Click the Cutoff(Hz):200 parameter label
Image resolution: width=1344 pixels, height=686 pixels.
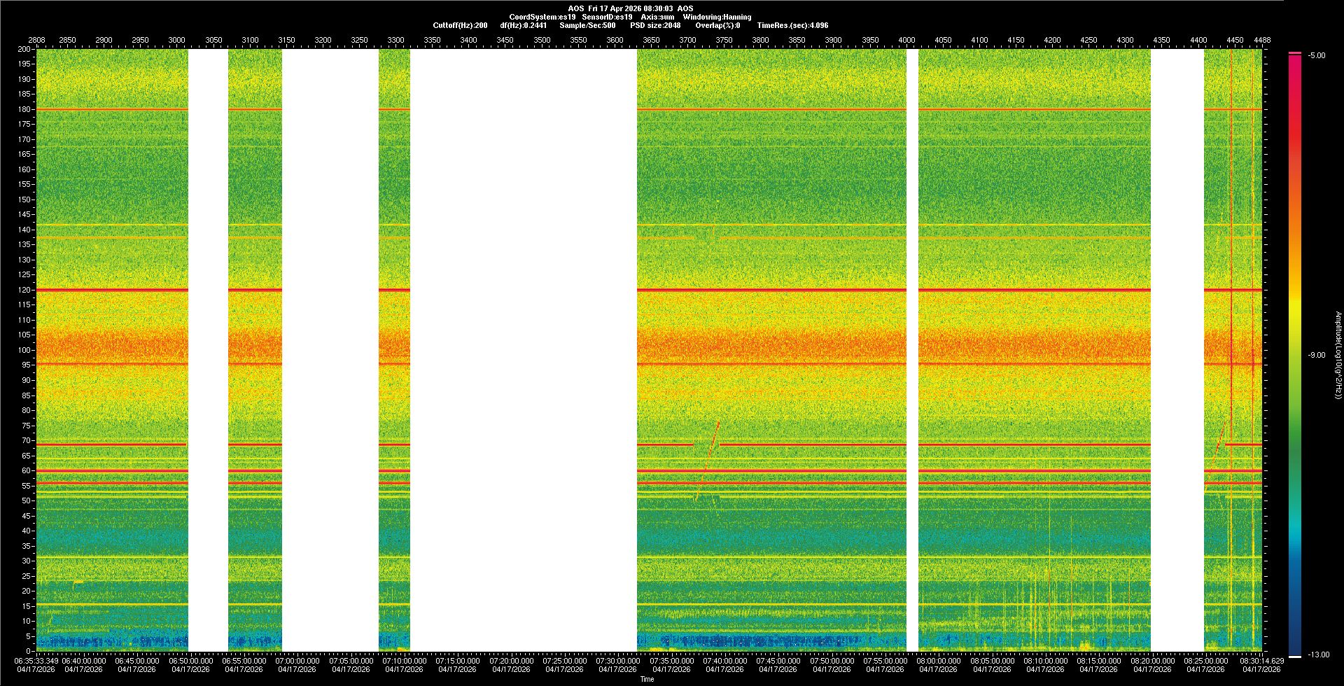pyautogui.click(x=460, y=25)
